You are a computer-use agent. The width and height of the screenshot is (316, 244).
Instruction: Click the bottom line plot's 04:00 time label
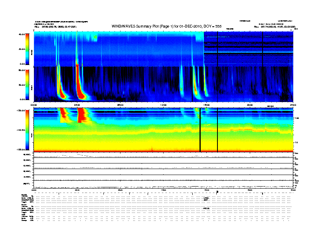tap(77, 190)
